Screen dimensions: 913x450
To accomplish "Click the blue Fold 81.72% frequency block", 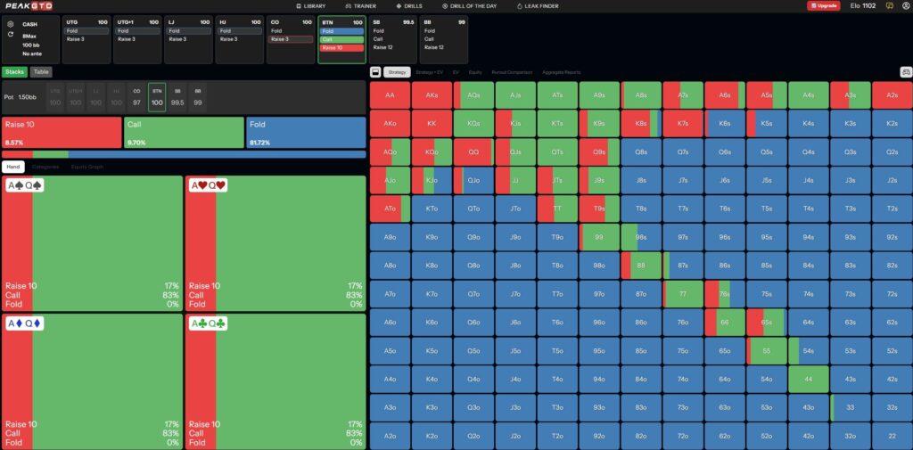I will coord(306,133).
